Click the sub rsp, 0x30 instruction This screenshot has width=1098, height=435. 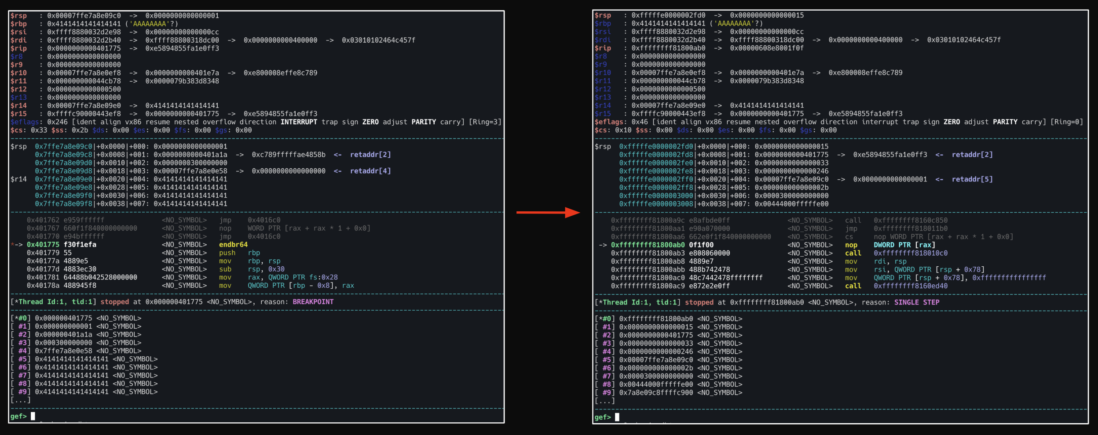(252, 269)
